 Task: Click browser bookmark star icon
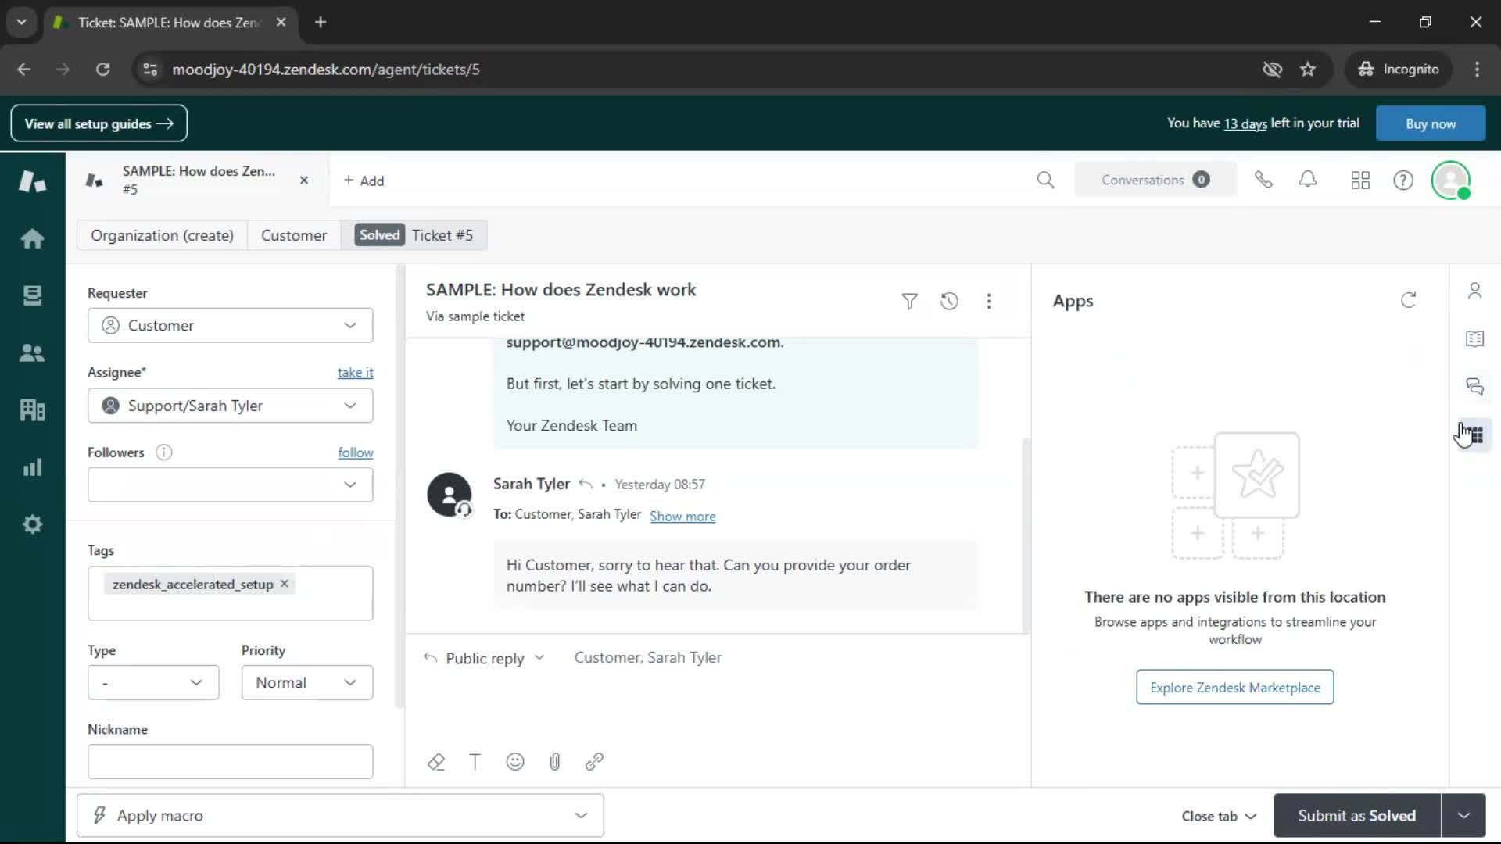click(x=1308, y=70)
